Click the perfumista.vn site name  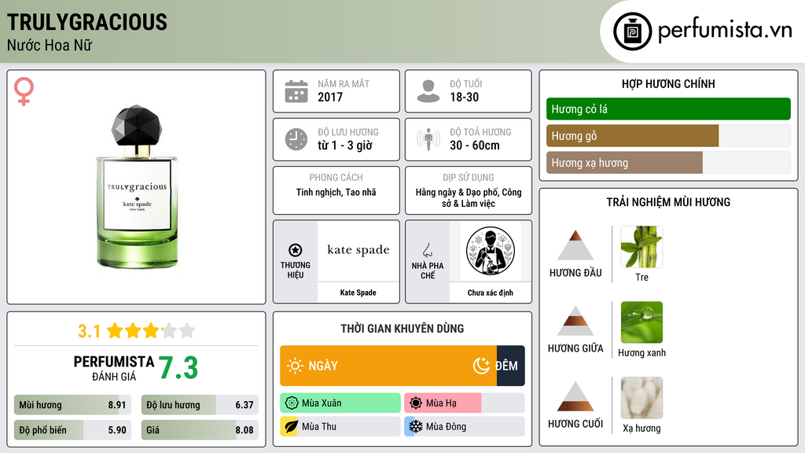(x=725, y=31)
